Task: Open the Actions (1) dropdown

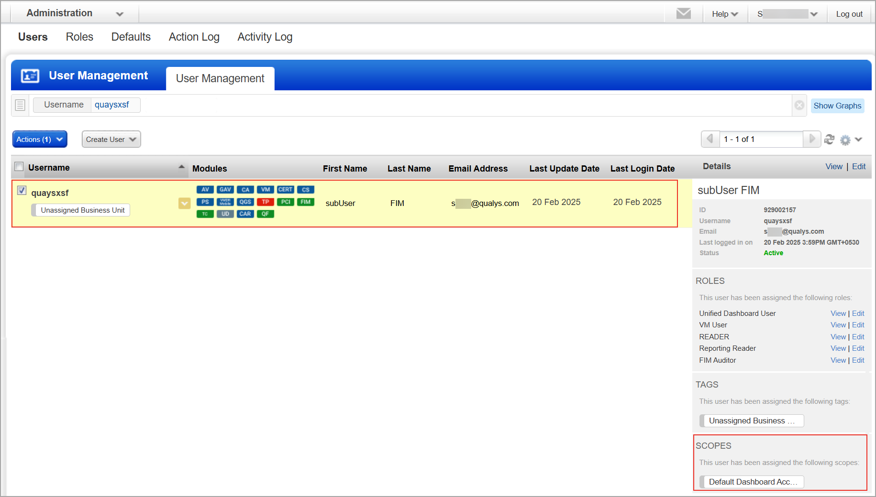Action: [x=40, y=139]
